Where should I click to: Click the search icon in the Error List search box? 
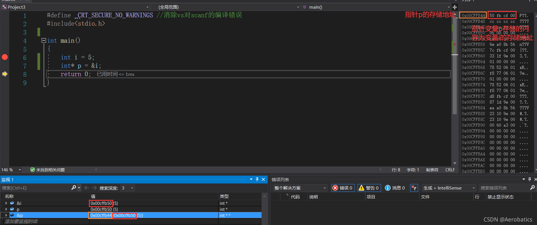(x=532, y=188)
